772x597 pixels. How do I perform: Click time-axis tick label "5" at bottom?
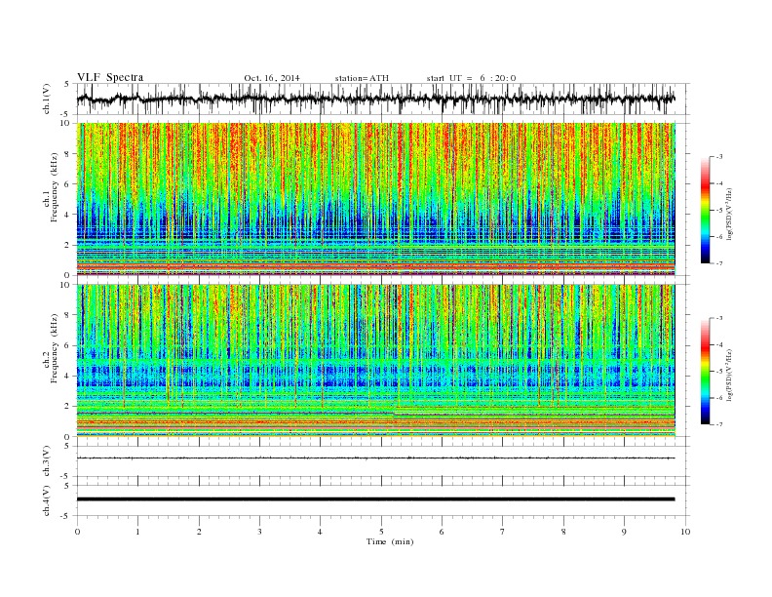pyautogui.click(x=381, y=532)
